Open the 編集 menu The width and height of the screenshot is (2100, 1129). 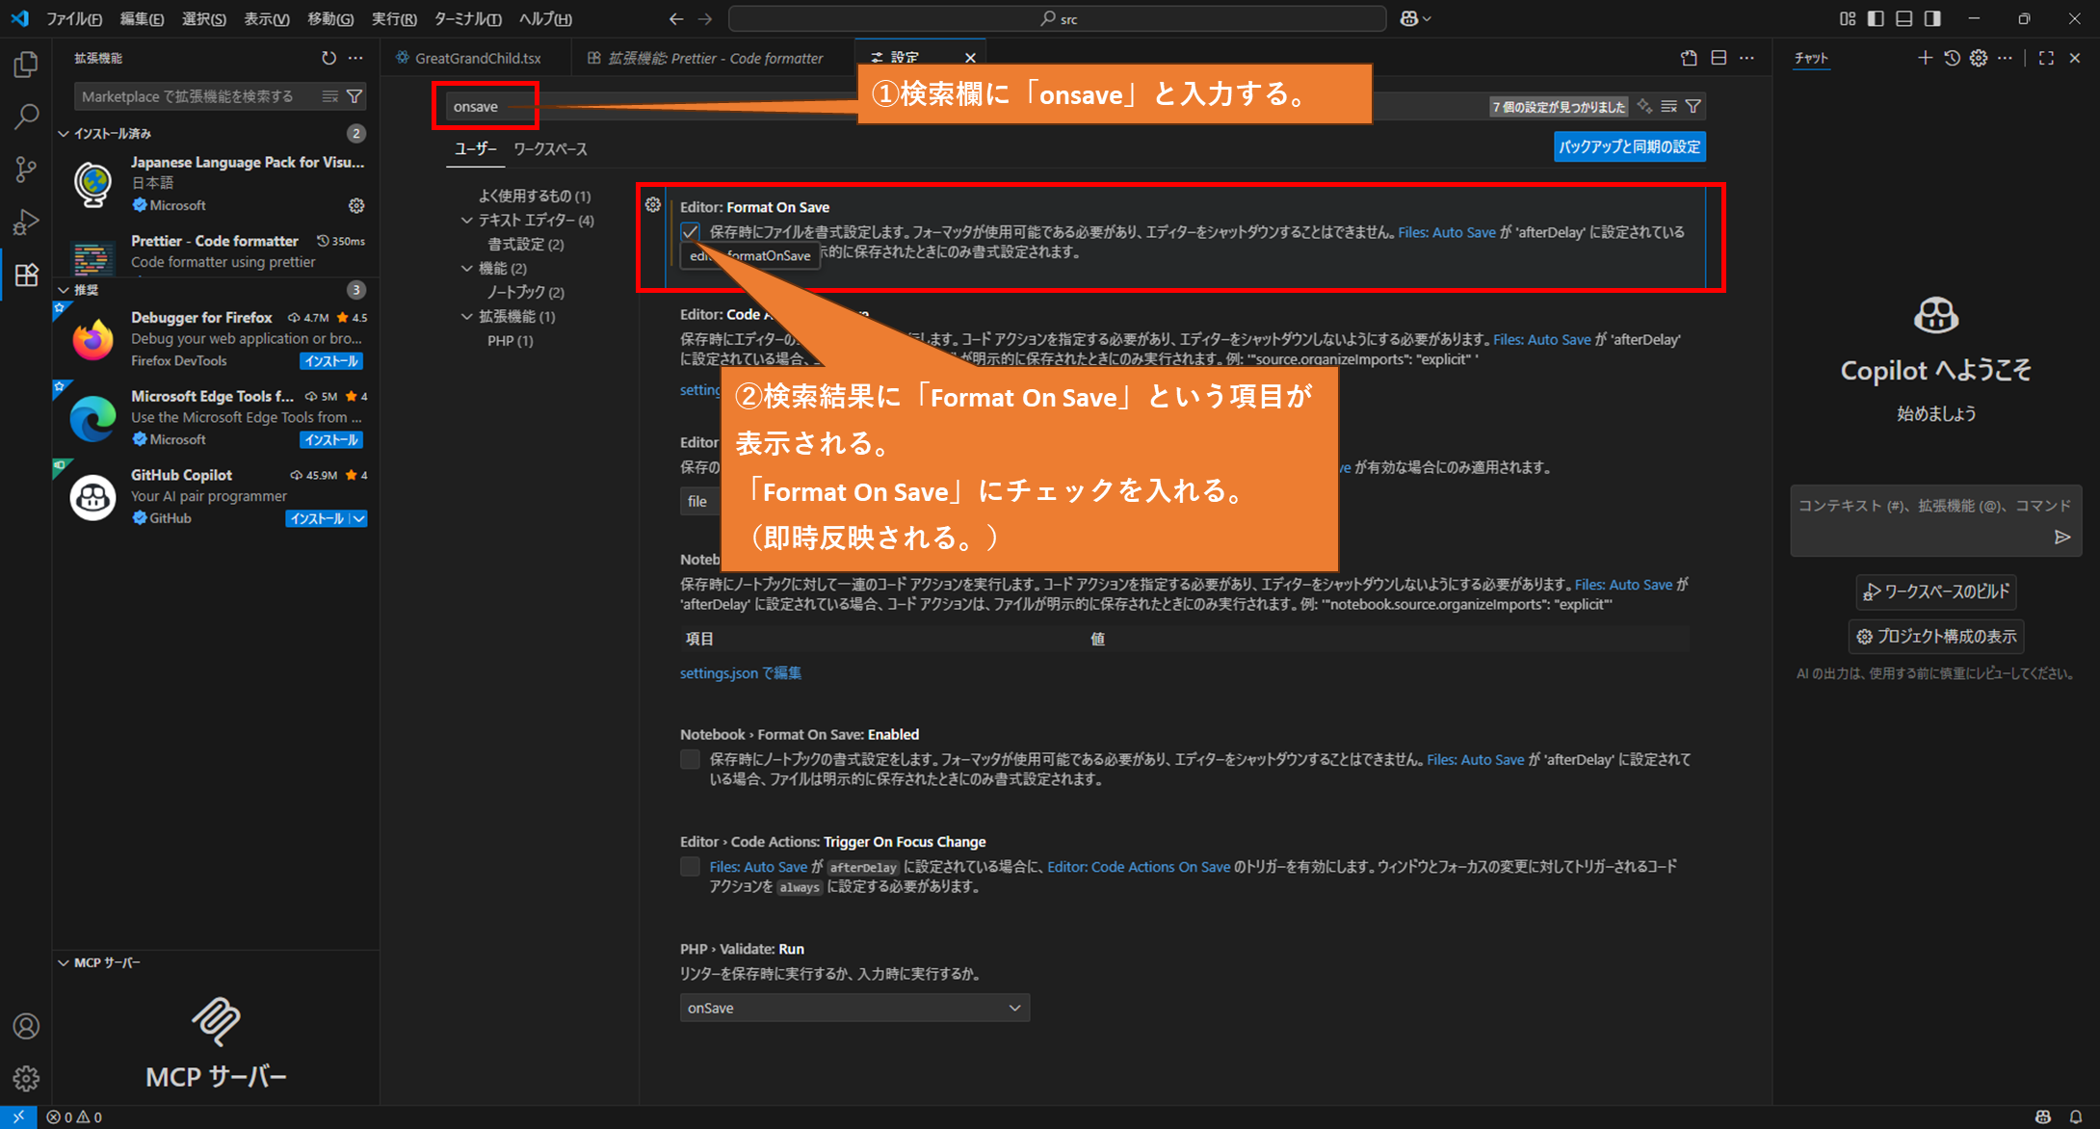(142, 19)
